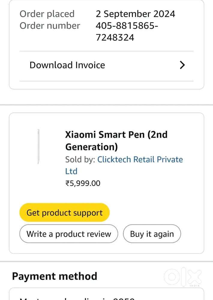Select Write a product review
The width and height of the screenshot is (213, 300).
69,234
